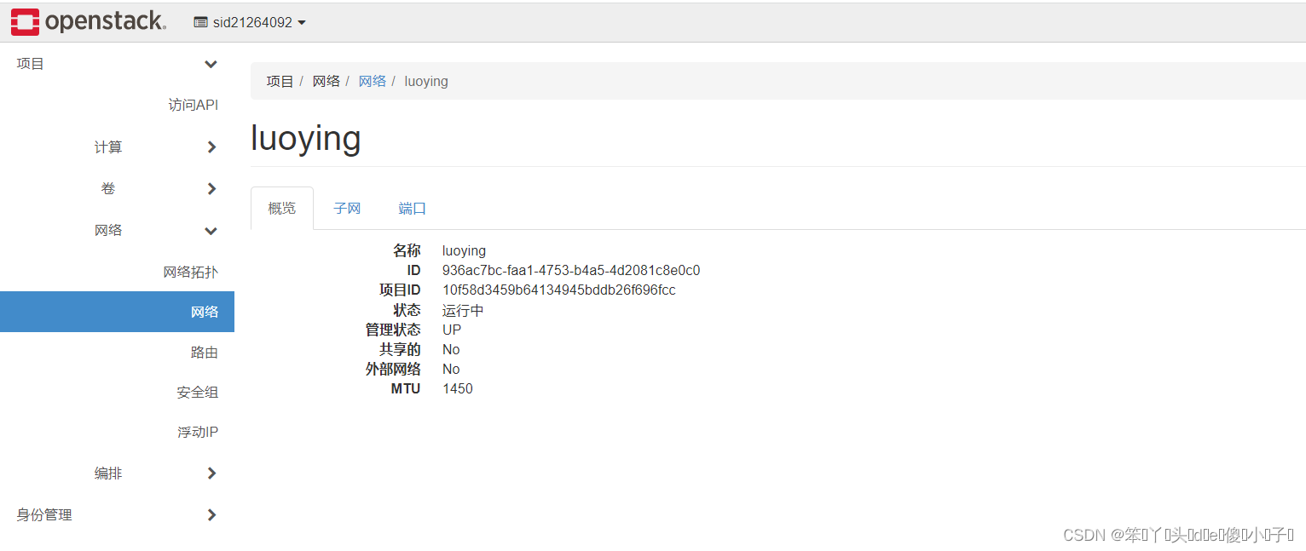Switch to the 子网 tab

tap(347, 208)
